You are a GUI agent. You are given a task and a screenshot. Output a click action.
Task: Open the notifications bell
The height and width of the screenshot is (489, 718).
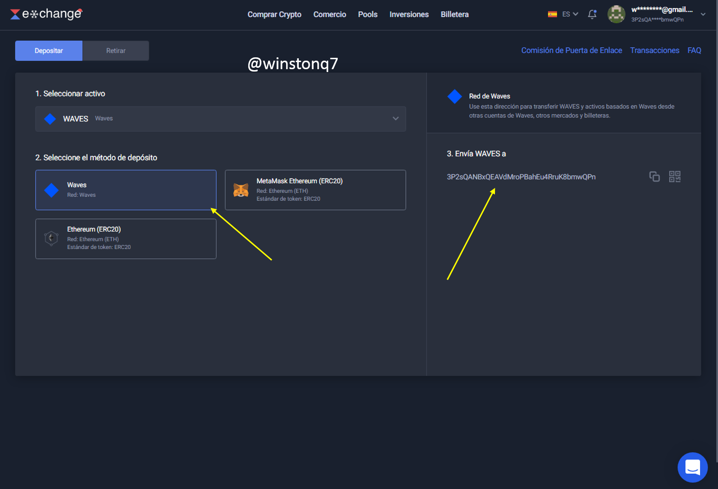coord(592,14)
